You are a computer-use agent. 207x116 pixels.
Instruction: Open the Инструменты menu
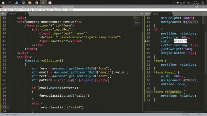47,10
